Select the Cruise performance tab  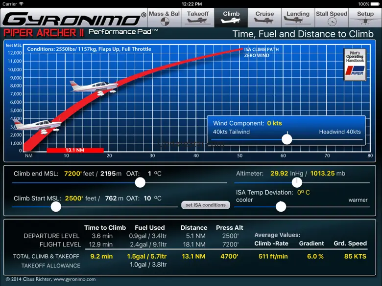tap(264, 18)
